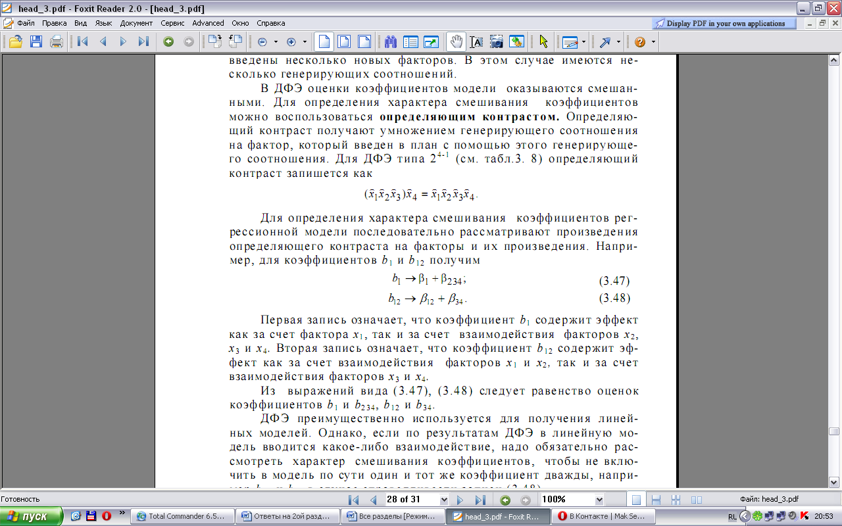Open the Сервис menu
842x526 pixels.
point(172,22)
